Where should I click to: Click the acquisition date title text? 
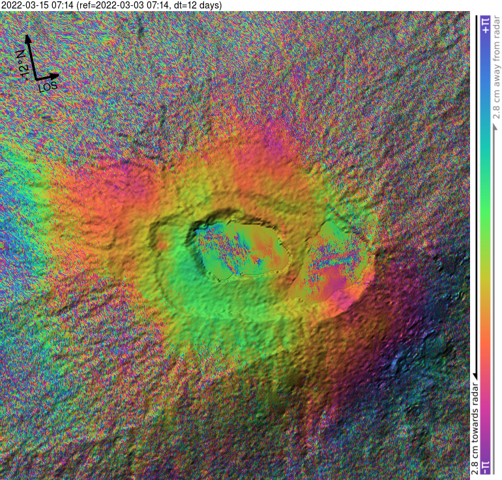pyautogui.click(x=111, y=5)
